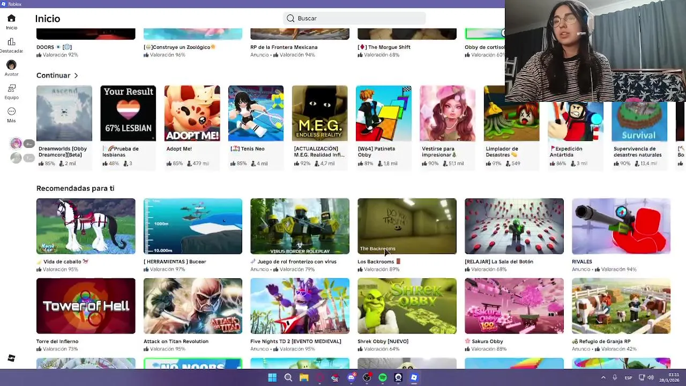This screenshot has height=386, width=686.
Task: Open the HERRAMIENTAS Bucear whale thumbnail
Action: coord(193,226)
